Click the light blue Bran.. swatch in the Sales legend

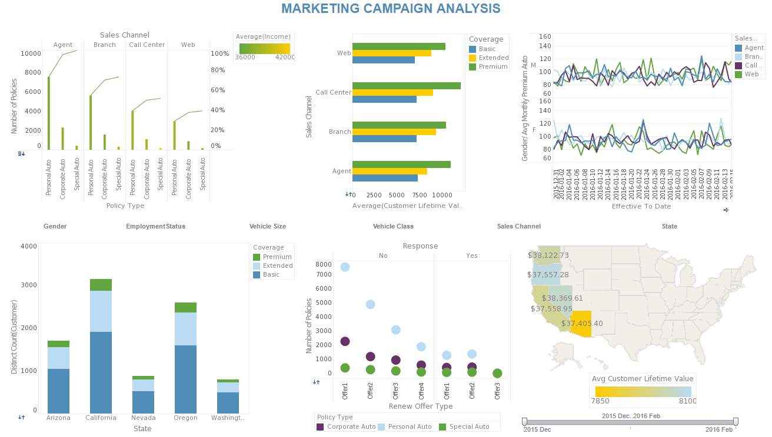pyautogui.click(x=739, y=57)
